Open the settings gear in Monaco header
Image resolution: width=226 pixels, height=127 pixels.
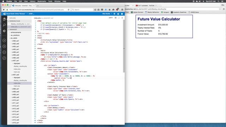coord(114,14)
